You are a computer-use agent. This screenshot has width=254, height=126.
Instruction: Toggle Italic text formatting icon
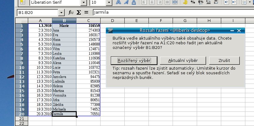[x=126, y=2]
